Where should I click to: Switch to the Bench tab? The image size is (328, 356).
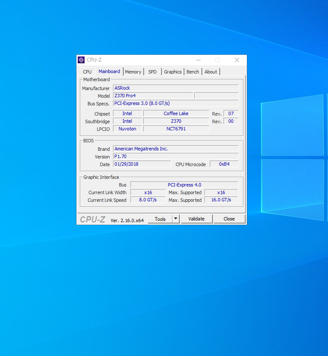click(193, 72)
